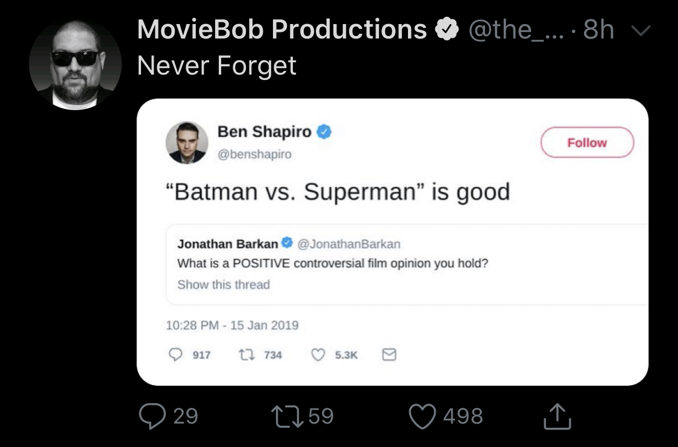
Task: Like MovieBob's tweet with the heart icon
Action: click(422, 416)
